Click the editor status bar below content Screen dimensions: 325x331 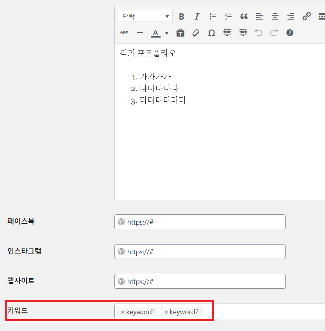pos(220,195)
